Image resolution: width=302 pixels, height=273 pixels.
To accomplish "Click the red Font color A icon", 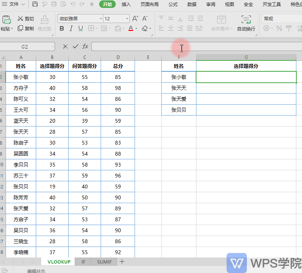I will [x=131, y=28].
